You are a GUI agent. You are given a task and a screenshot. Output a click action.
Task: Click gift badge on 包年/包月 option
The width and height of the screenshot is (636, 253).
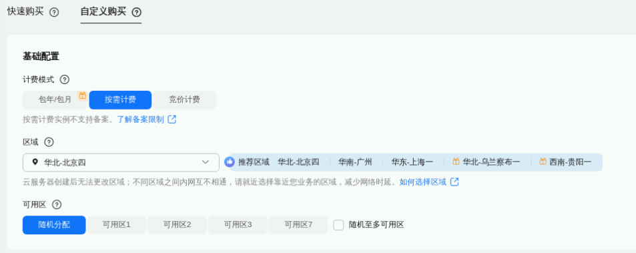click(x=82, y=95)
